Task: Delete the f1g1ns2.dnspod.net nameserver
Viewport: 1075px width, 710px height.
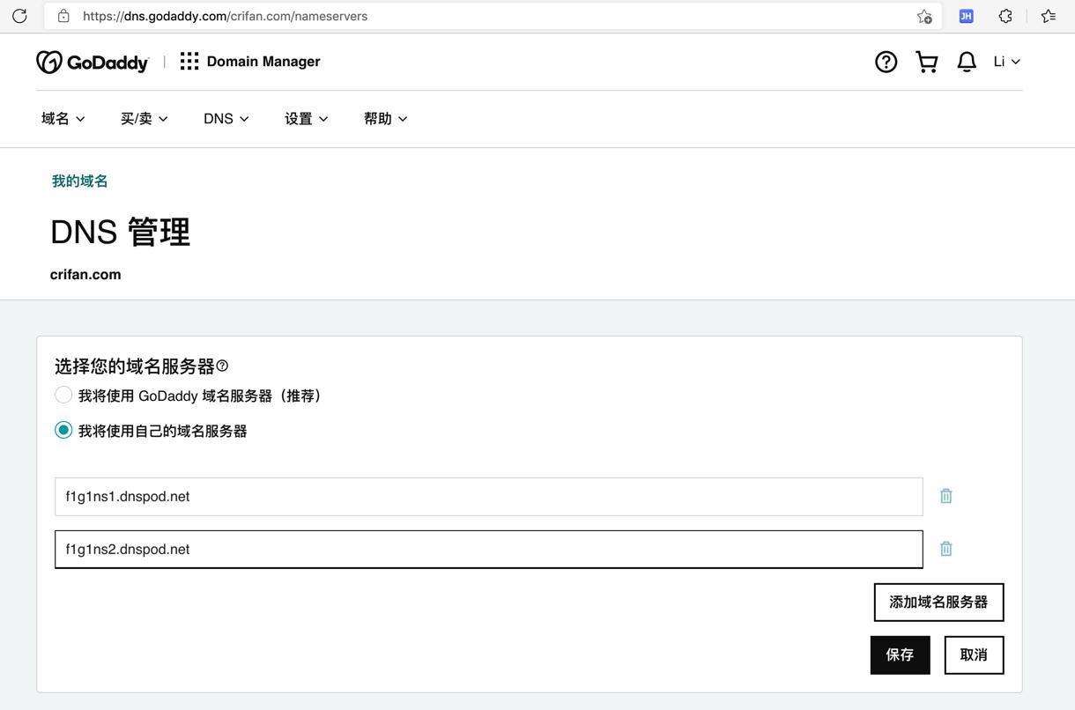Action: [946, 549]
